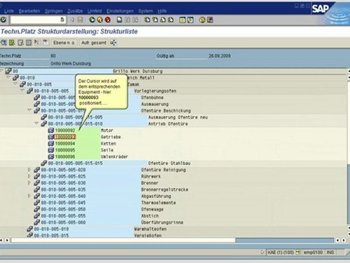Open the Einstellungen menu
The image size is (350, 263).
pyautogui.click(x=120, y=11)
